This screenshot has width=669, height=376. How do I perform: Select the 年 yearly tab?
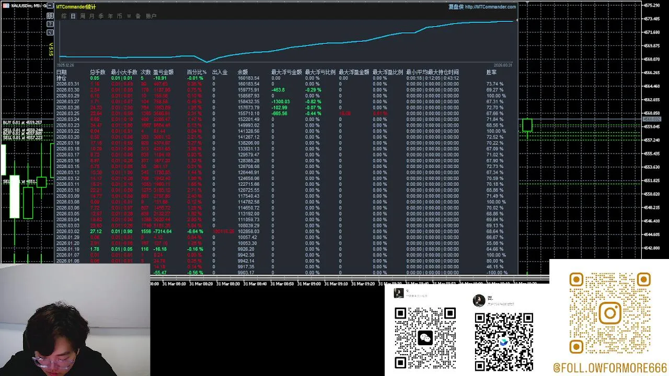(110, 16)
